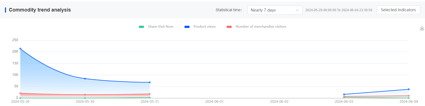Select the merchandise visitors point on 2024-05-29
The height and width of the screenshot is (106, 425).
pos(20,93)
